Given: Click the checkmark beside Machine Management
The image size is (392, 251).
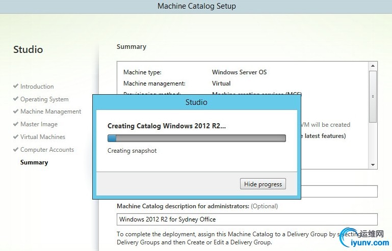Looking at the screenshot, I should (x=16, y=111).
